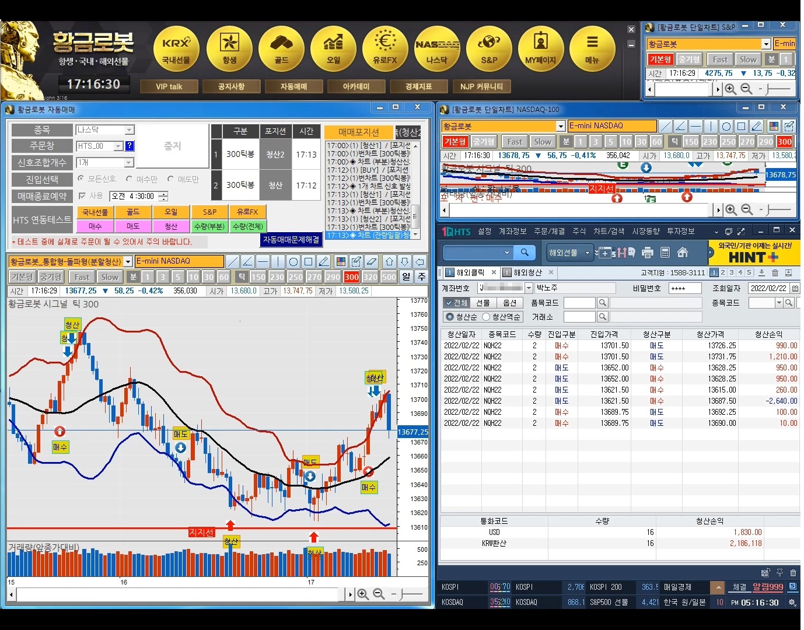Open the 유로FX euro button
Screen dimensions: 804x630
tap(385, 49)
